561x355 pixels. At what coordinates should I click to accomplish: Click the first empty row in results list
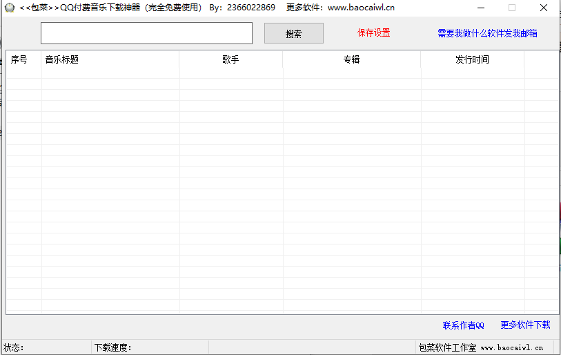click(x=276, y=73)
